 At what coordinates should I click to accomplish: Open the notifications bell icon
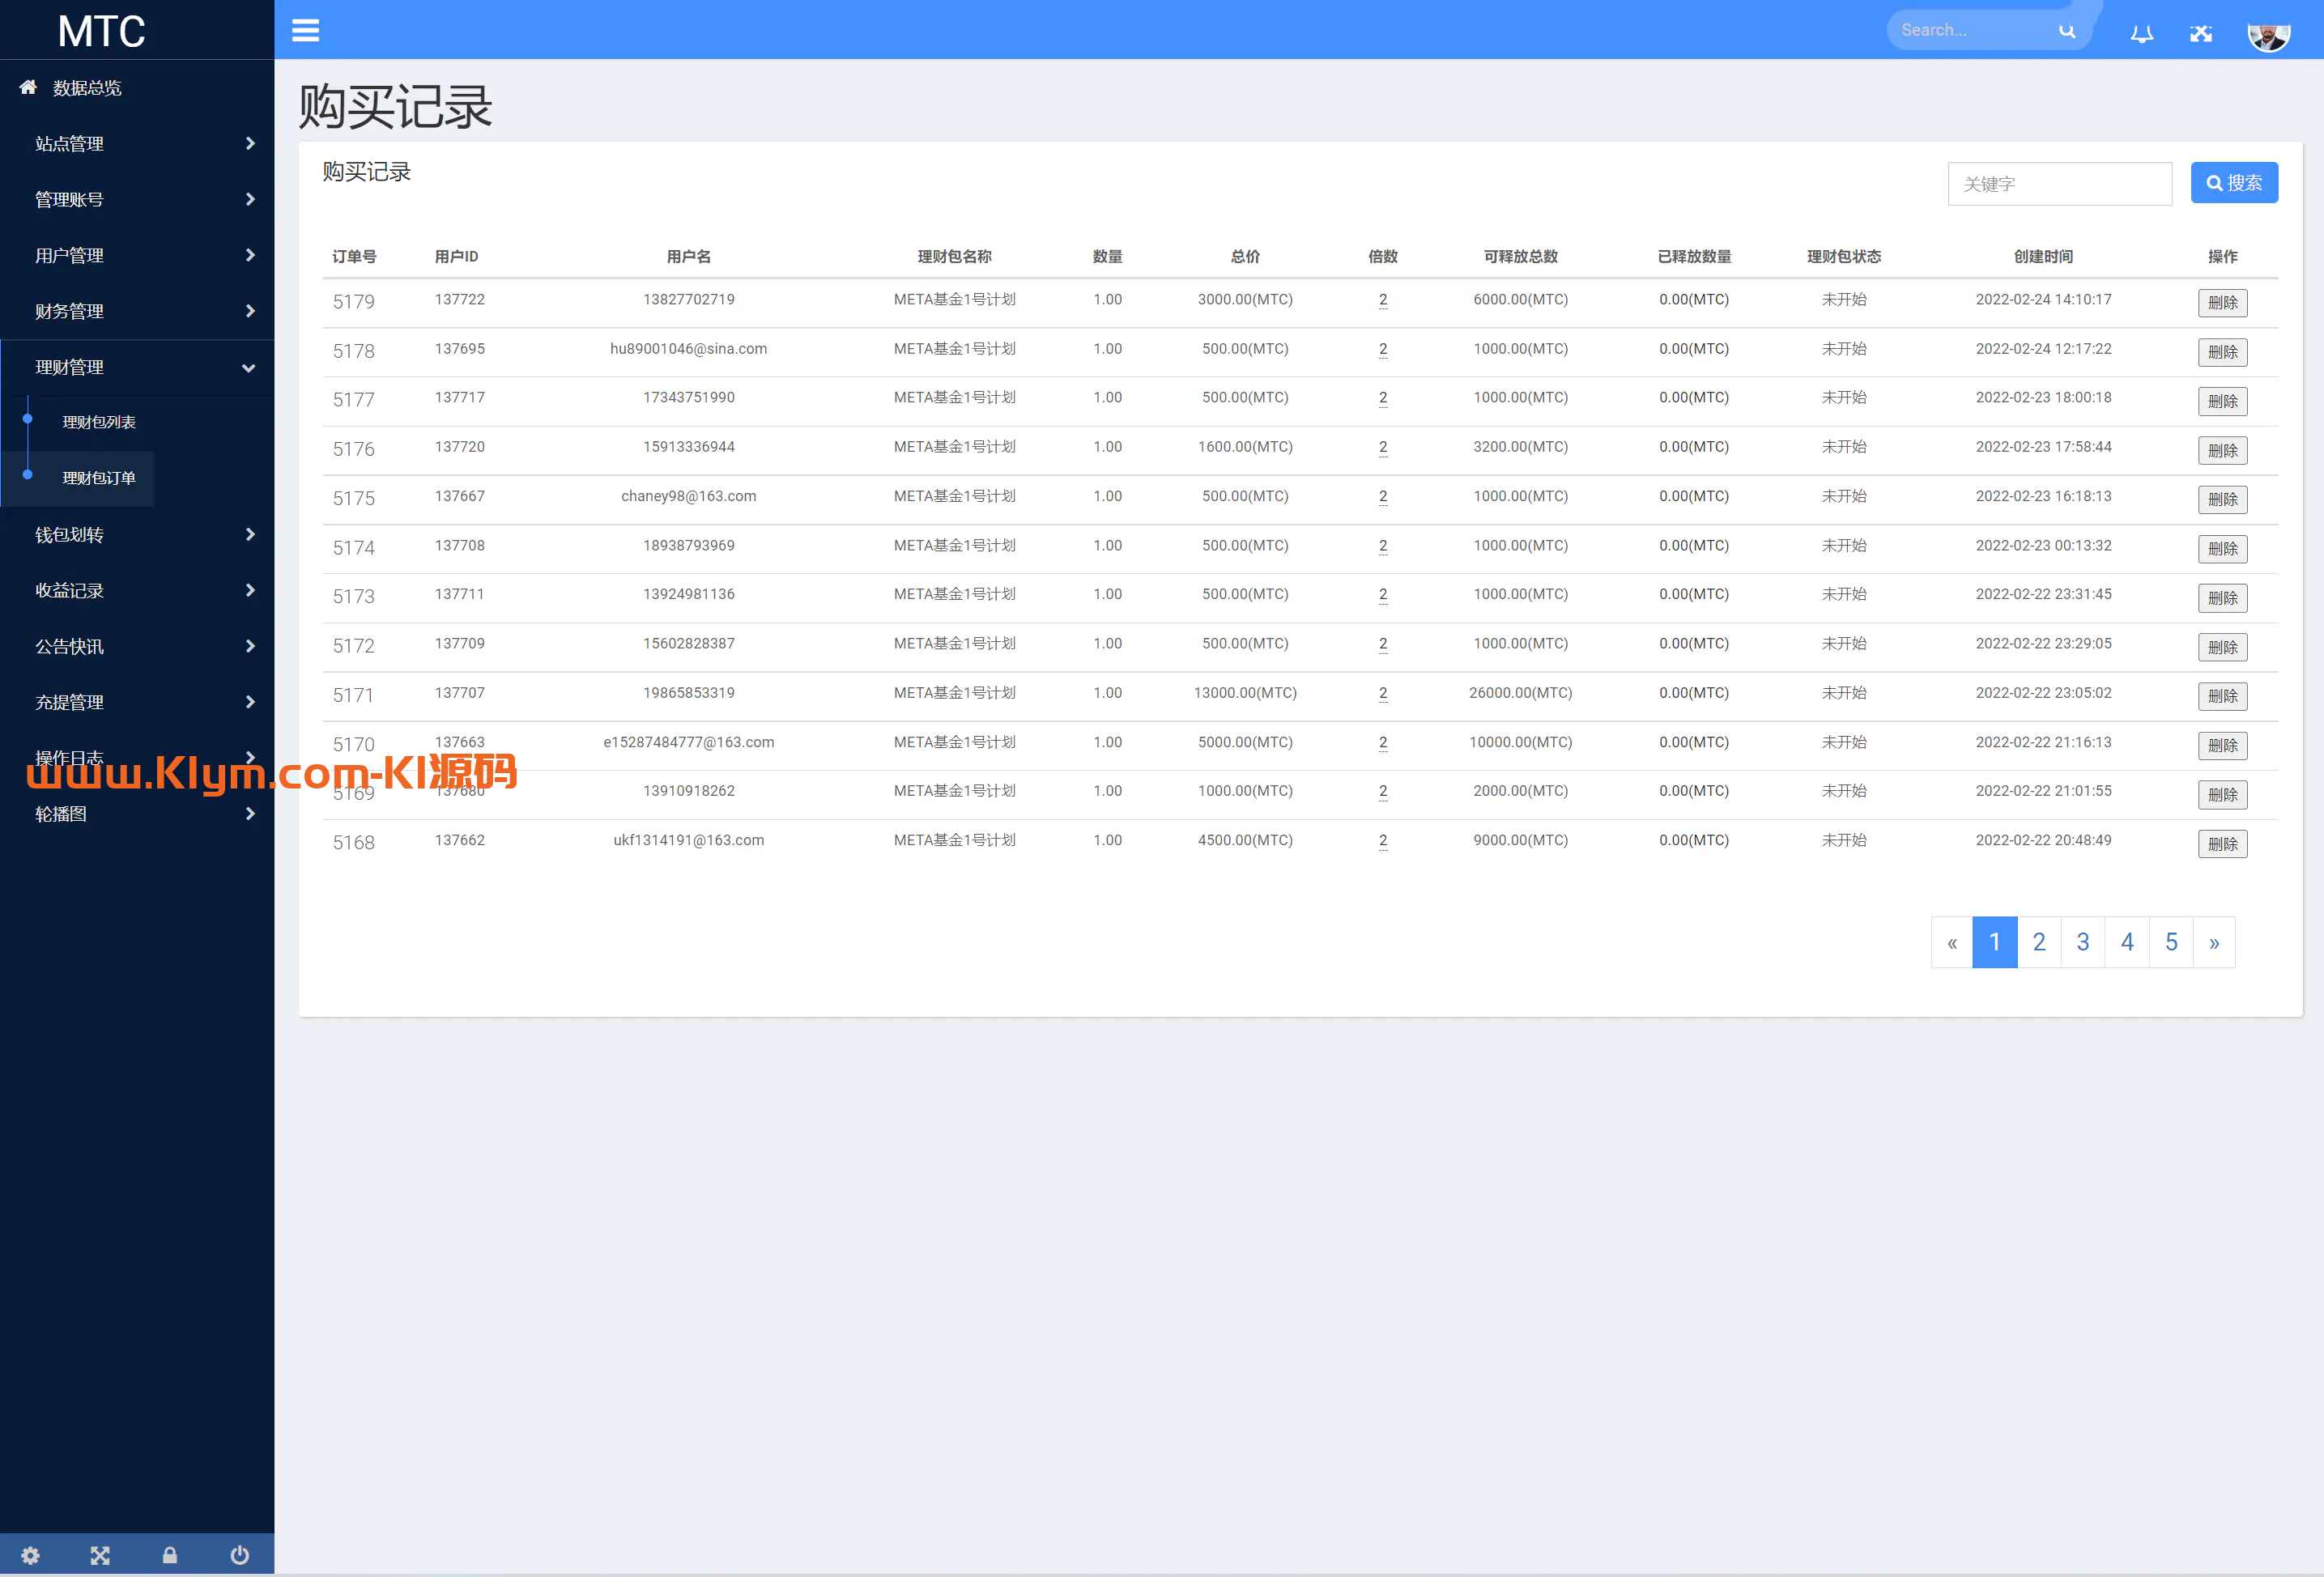2141,33
